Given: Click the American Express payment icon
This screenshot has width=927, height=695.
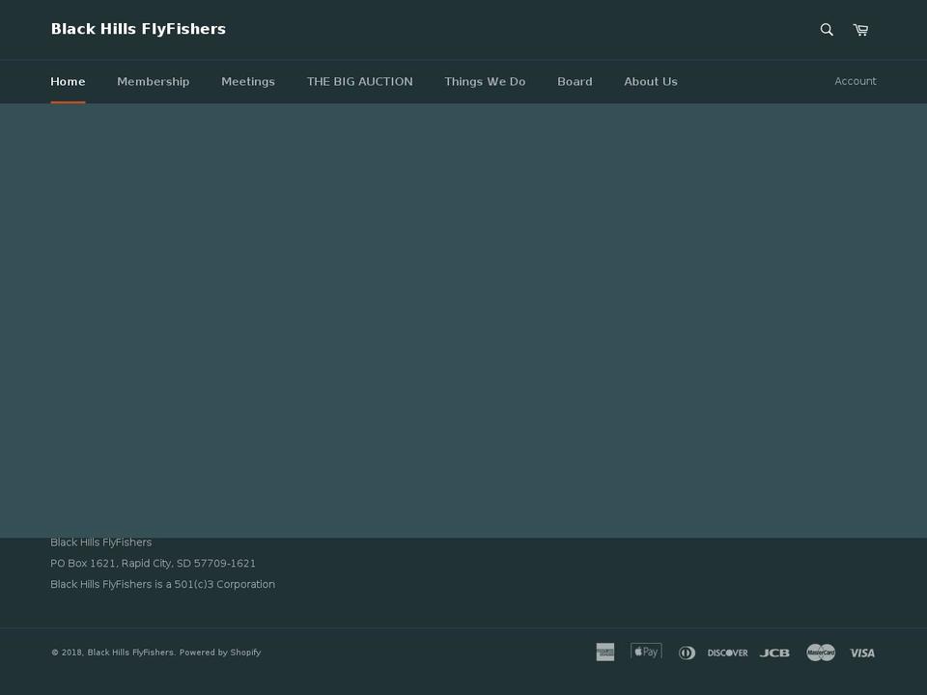Looking at the screenshot, I should [x=604, y=653].
